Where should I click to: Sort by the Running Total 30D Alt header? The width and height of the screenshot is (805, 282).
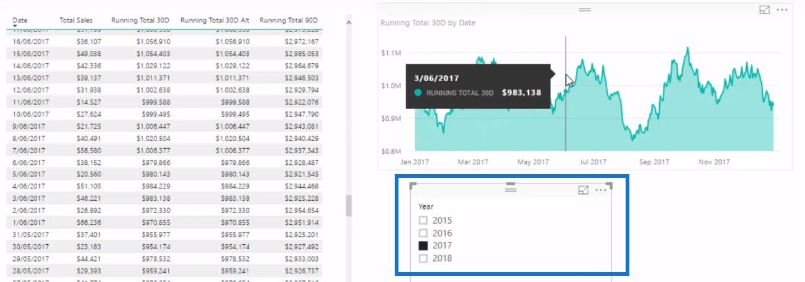215,20
